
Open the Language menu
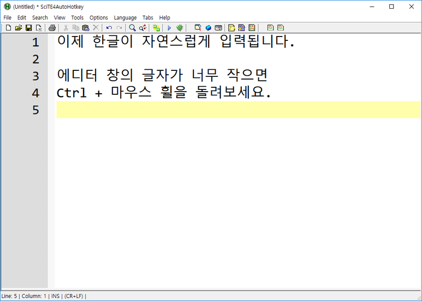coord(125,18)
